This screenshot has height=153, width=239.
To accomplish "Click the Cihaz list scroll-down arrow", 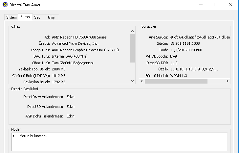I will point(132,81).
